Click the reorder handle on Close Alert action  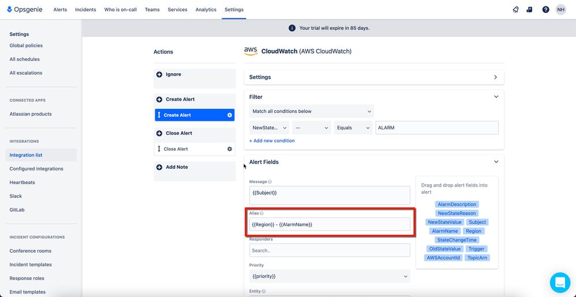(159, 149)
